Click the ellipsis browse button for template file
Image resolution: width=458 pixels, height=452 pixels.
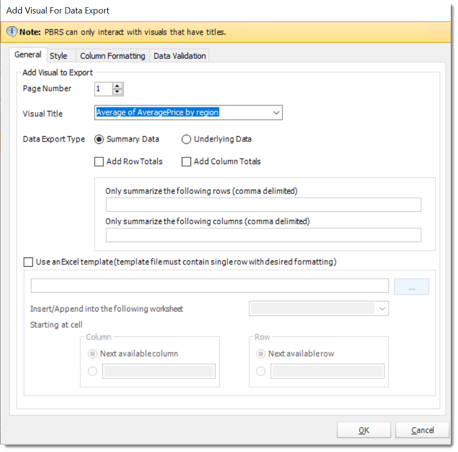coord(412,286)
